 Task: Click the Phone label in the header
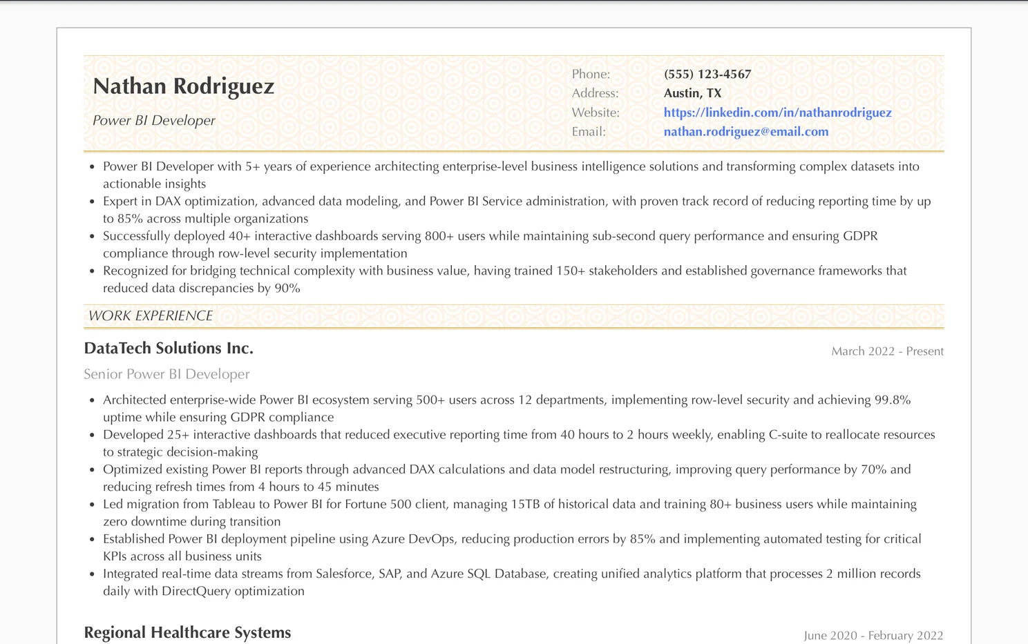(x=590, y=74)
